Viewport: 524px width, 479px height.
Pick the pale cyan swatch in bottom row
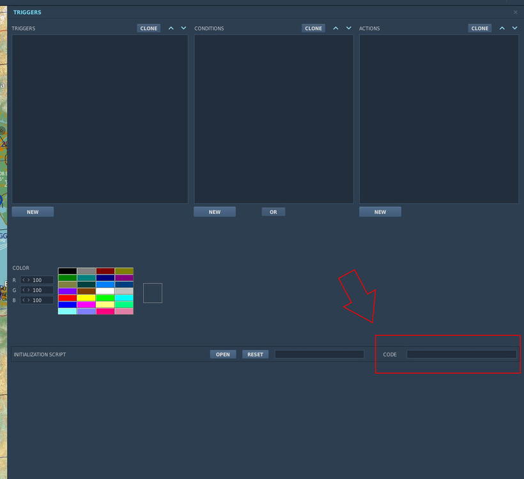[68, 311]
